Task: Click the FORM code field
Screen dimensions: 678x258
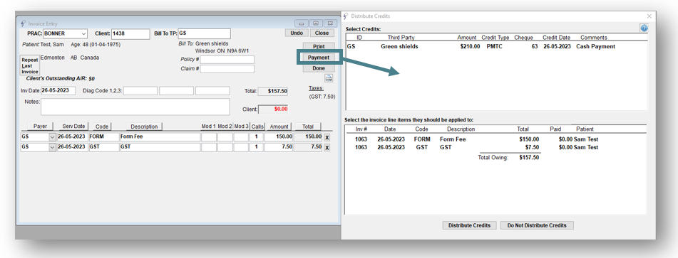Action: coord(104,137)
